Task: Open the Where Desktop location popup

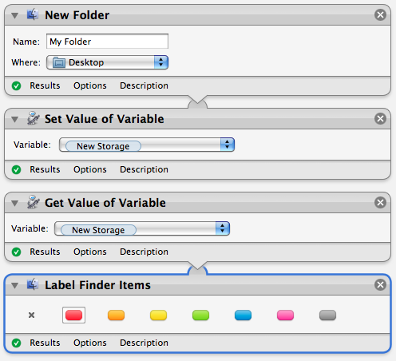Action: [107, 62]
